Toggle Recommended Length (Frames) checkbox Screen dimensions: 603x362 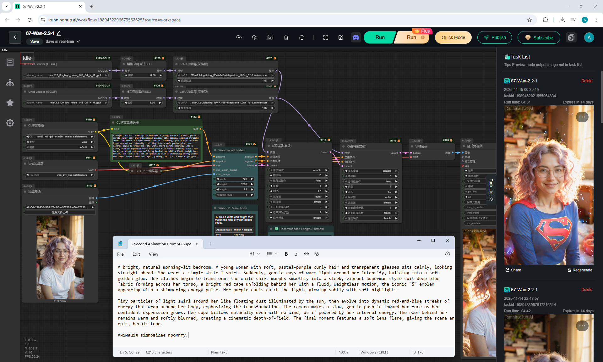click(x=276, y=229)
